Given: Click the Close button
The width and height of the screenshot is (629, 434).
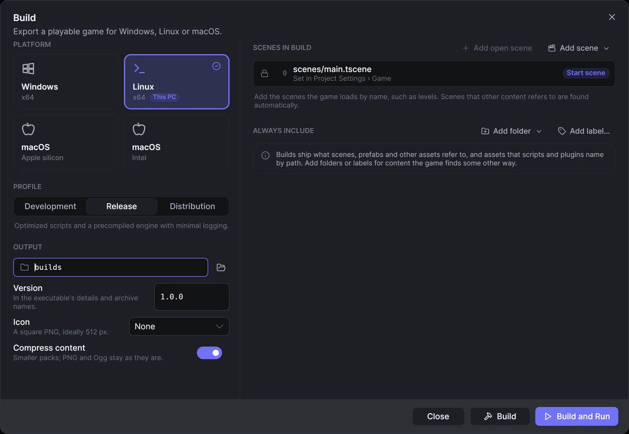Looking at the screenshot, I should point(438,416).
